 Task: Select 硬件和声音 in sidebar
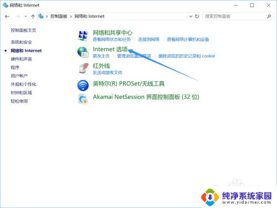pyautogui.click(x=21, y=59)
